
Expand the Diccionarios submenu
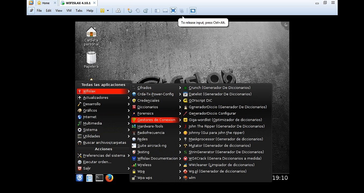156,107
